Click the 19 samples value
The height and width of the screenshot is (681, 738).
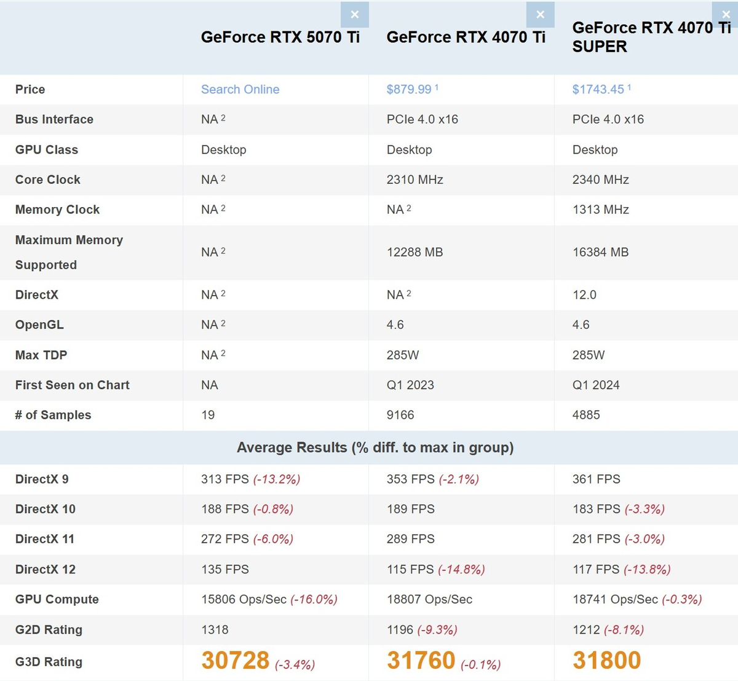(x=208, y=415)
